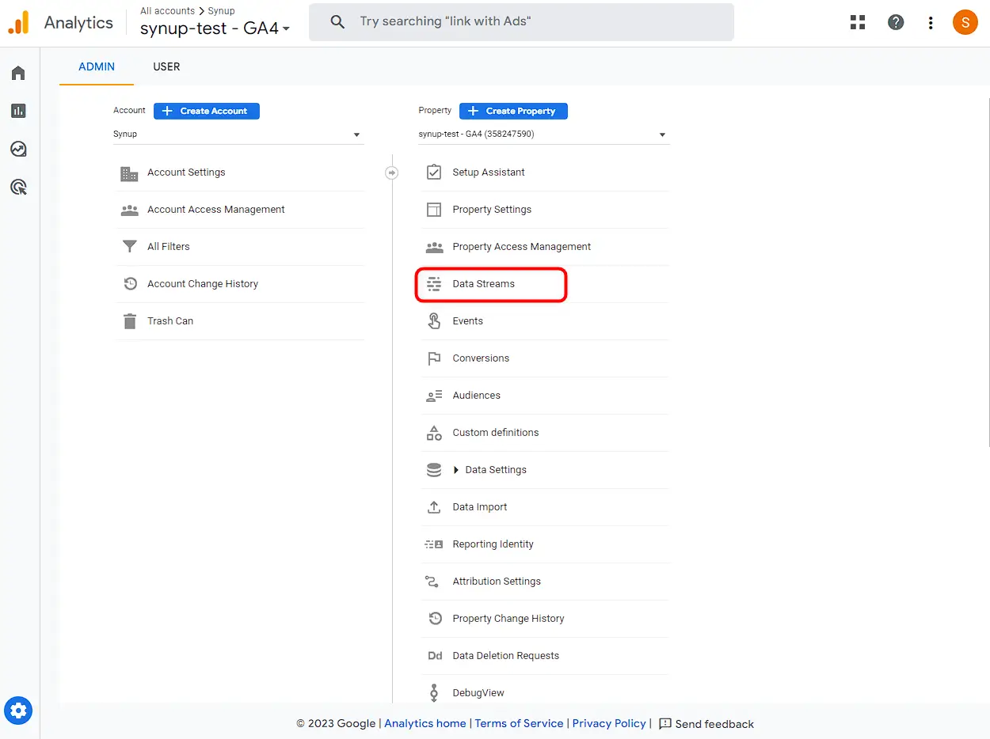This screenshot has height=739, width=990.
Task: Click the Trash Can icon
Action: 129,321
